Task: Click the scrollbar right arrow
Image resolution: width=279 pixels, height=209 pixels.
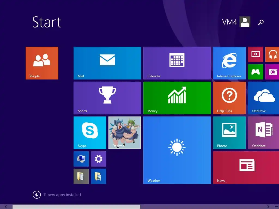Action: click(268, 207)
